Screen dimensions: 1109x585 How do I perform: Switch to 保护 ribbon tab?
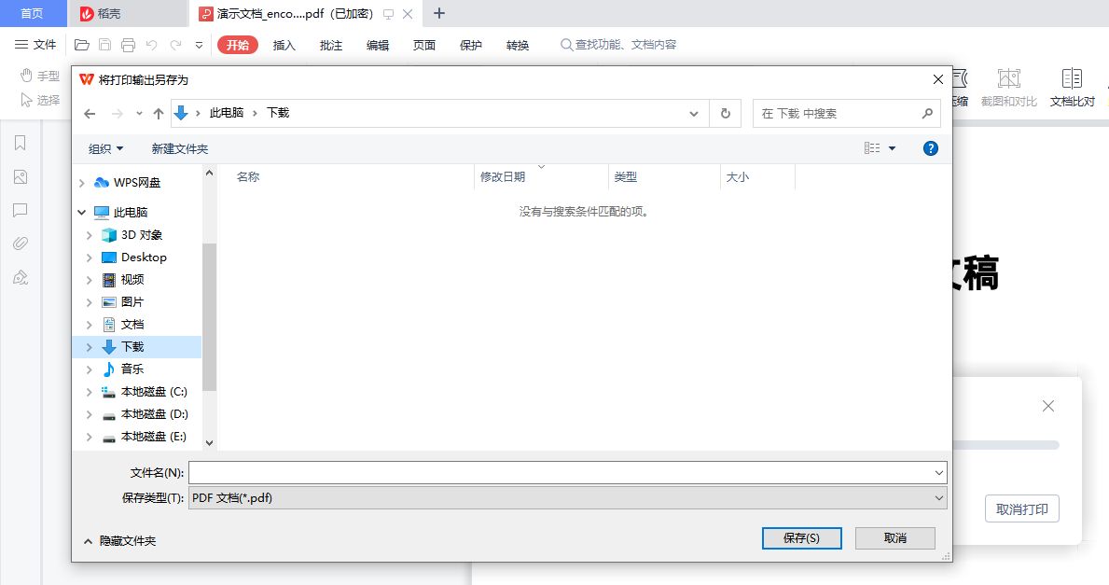pyautogui.click(x=470, y=46)
